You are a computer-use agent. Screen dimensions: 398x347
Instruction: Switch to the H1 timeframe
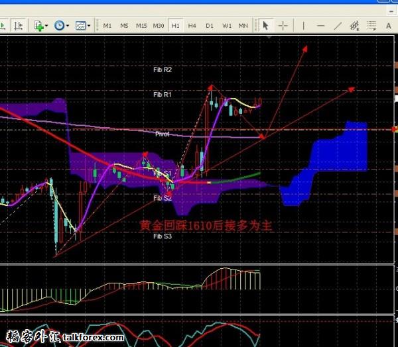(175, 26)
